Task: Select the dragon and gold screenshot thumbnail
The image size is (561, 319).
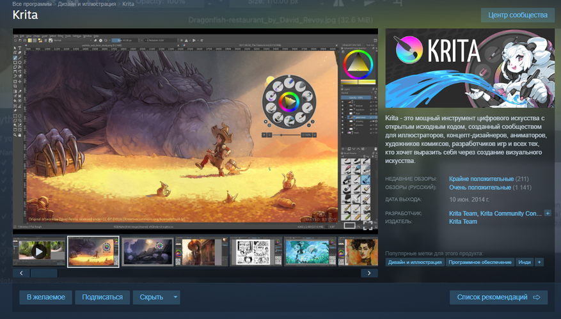Action: (93, 251)
